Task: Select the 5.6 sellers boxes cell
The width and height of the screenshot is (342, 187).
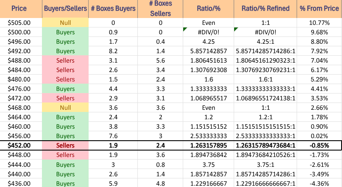Action: (x=161, y=60)
